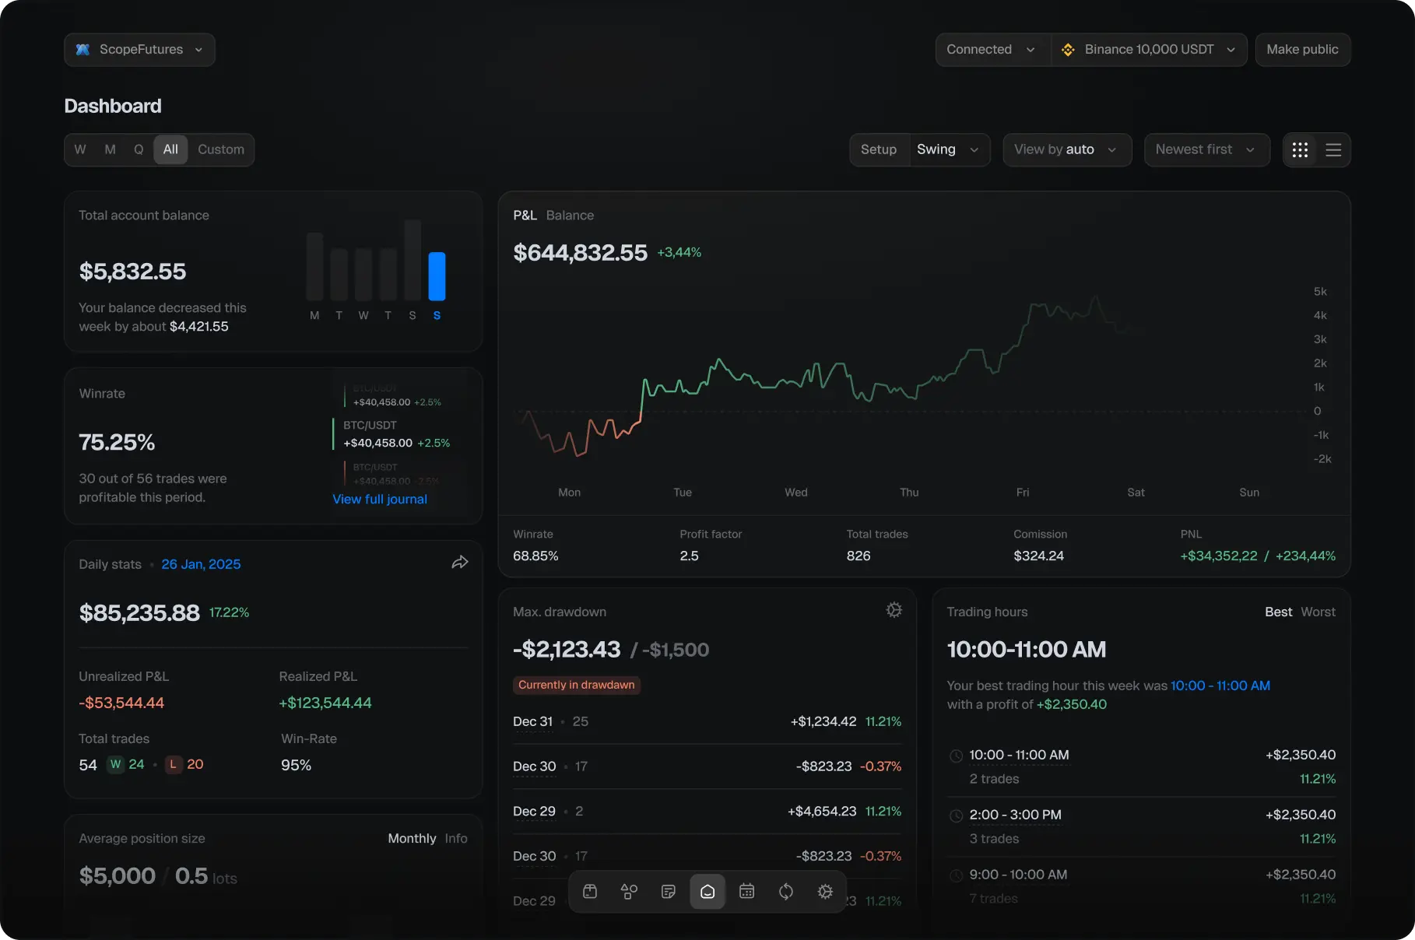This screenshot has width=1415, height=940.
Task: Click clock icon beside 9:00 - 10:00 AM row
Action: 956,875
